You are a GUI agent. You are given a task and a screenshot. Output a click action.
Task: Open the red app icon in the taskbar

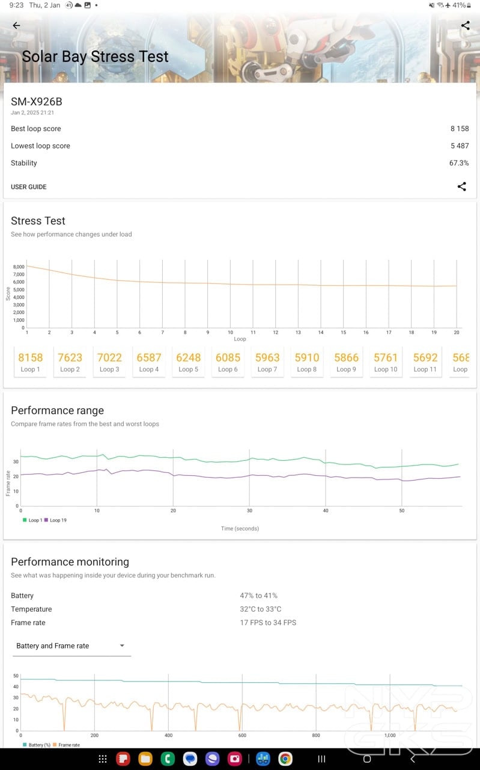point(123,759)
